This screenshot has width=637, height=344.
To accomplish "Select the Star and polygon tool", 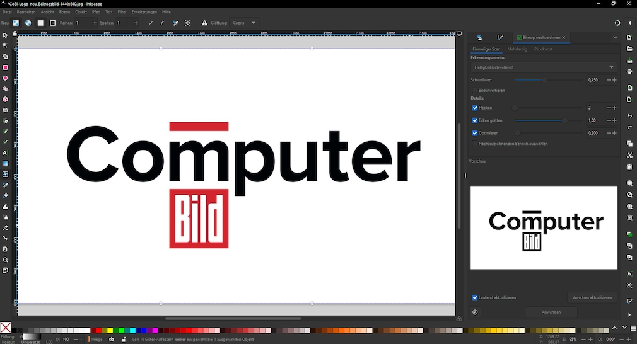I will [x=5, y=88].
